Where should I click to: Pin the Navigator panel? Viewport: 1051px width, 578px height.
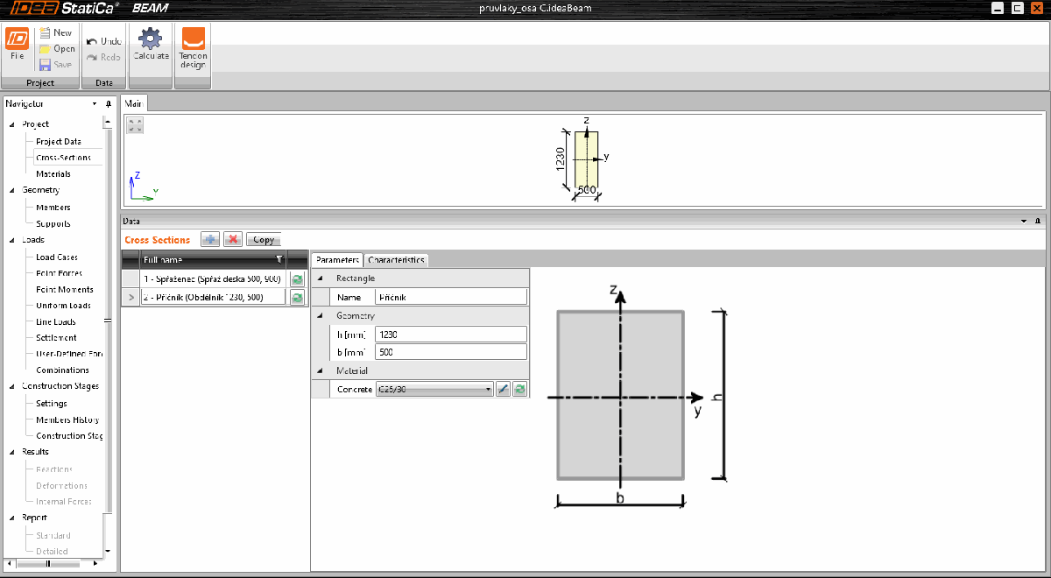coord(108,102)
